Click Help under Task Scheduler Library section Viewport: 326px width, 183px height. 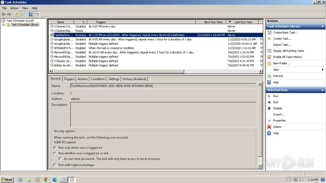(x=276, y=82)
